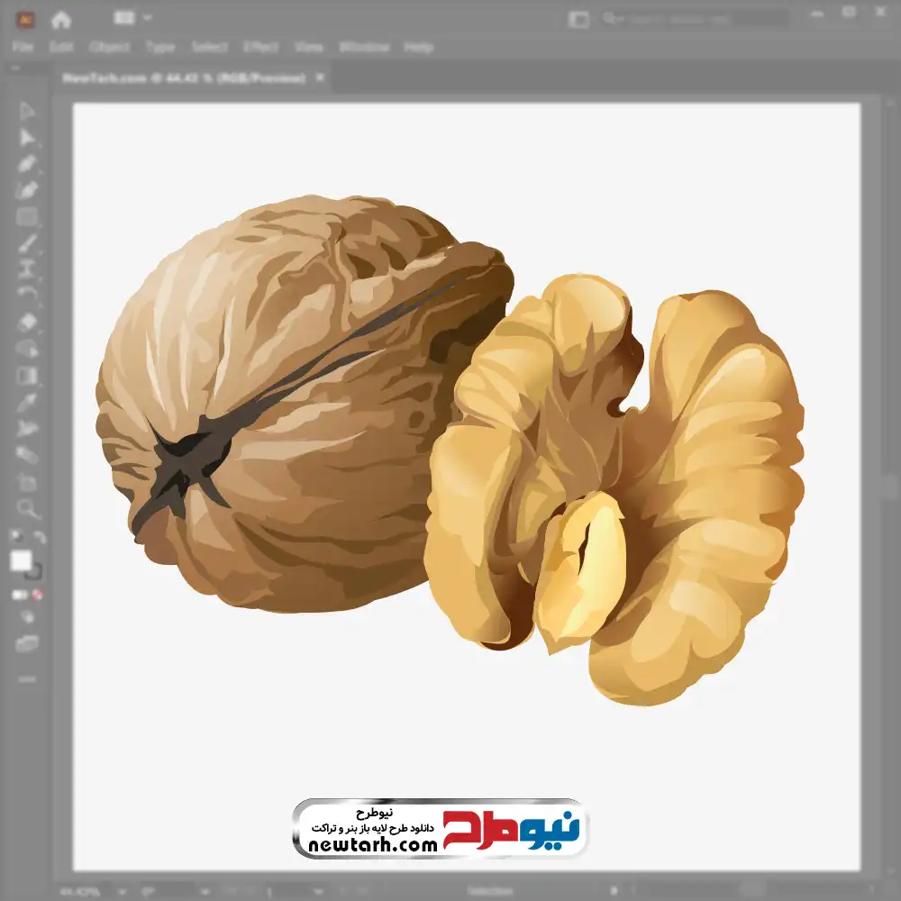Close the NewTarh.com document tab

[319, 78]
